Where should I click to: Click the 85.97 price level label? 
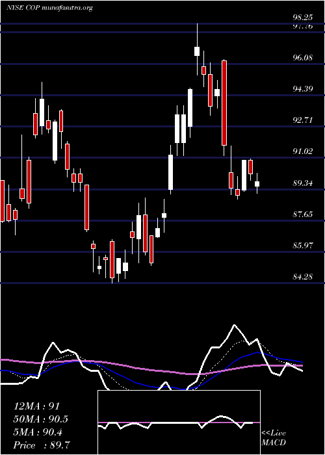tap(303, 246)
